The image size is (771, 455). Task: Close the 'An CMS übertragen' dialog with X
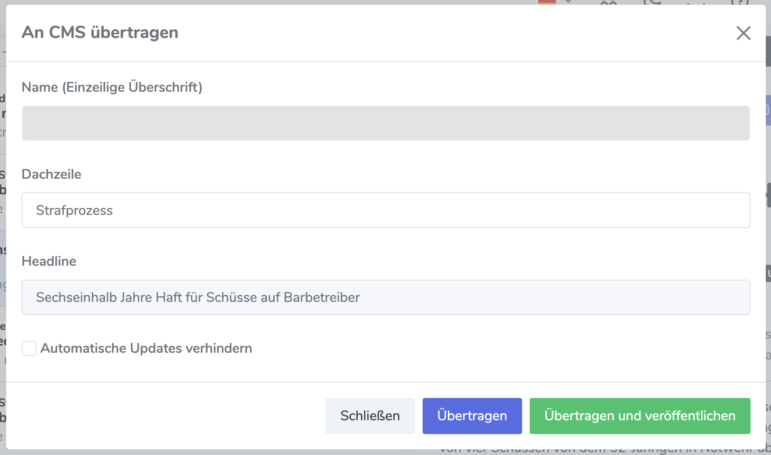(743, 33)
